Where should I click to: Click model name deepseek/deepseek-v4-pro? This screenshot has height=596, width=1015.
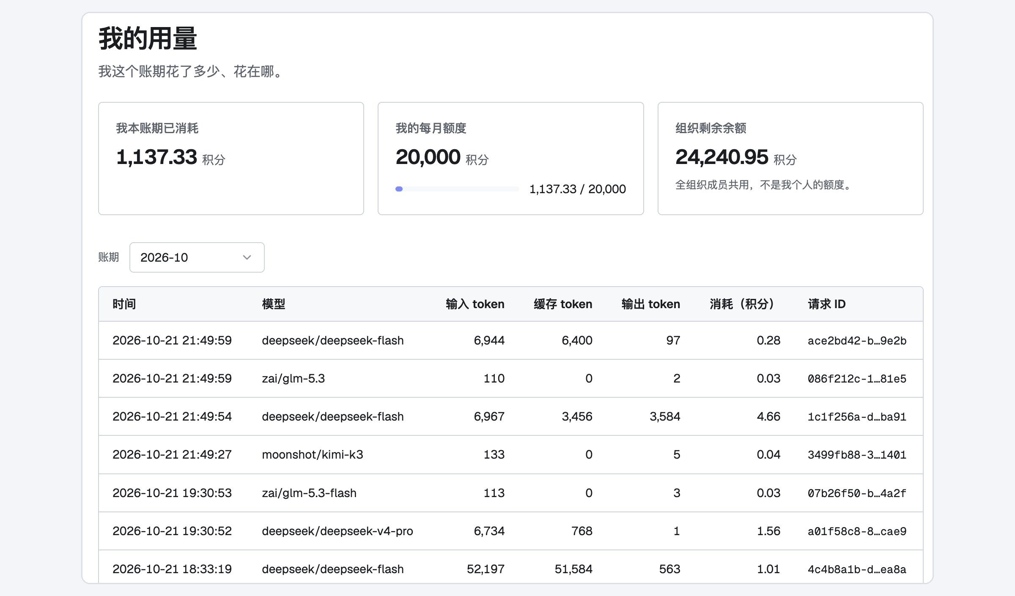(x=337, y=531)
